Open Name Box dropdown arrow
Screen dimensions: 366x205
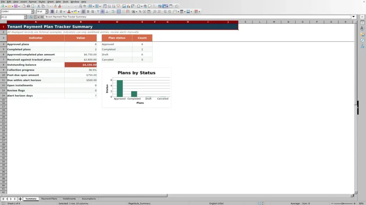pyautogui.click(x=25, y=17)
